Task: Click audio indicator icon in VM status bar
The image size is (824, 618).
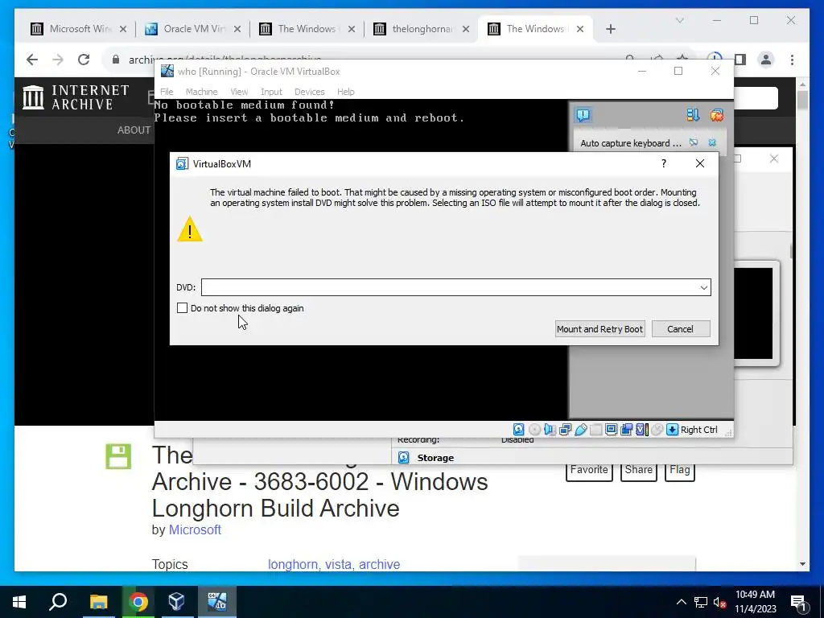Action: point(550,430)
